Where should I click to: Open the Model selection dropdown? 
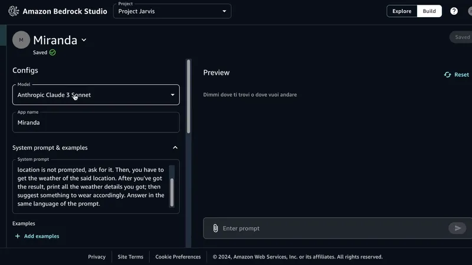96,95
